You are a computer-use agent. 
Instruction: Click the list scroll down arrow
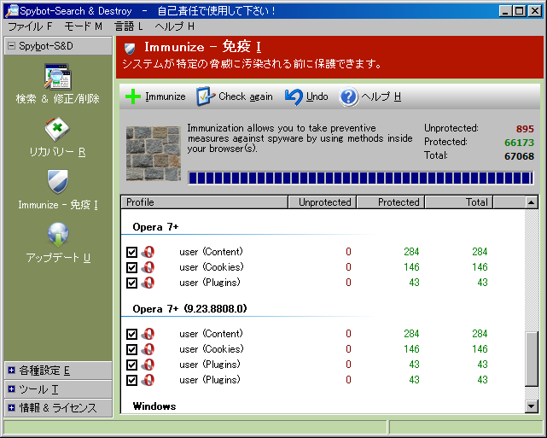[532, 406]
